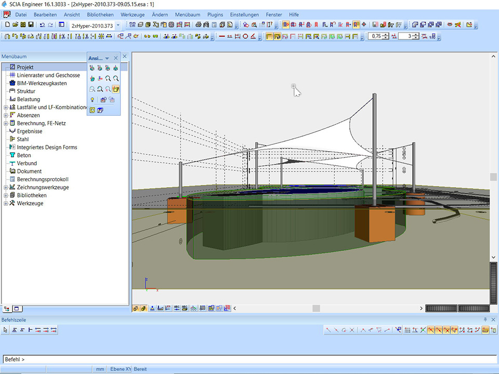The image size is (499, 374).
Task: Open the Plugins menu
Action: coord(215,15)
